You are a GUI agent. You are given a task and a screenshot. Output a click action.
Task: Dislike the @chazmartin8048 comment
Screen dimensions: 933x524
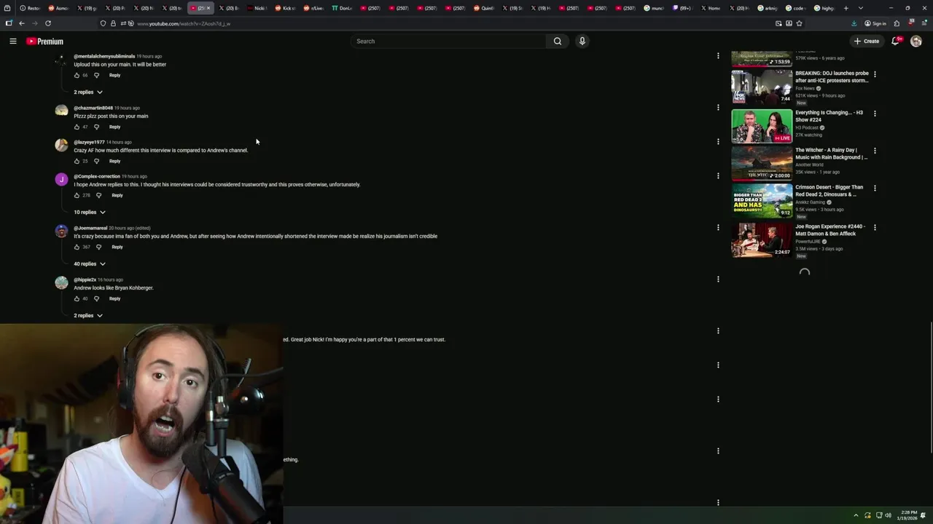click(x=96, y=127)
